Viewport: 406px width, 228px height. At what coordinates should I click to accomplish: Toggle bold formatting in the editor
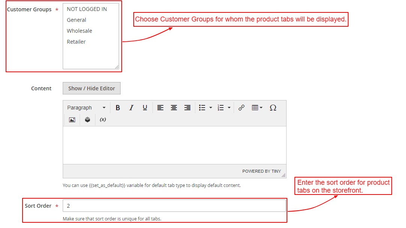(x=118, y=108)
